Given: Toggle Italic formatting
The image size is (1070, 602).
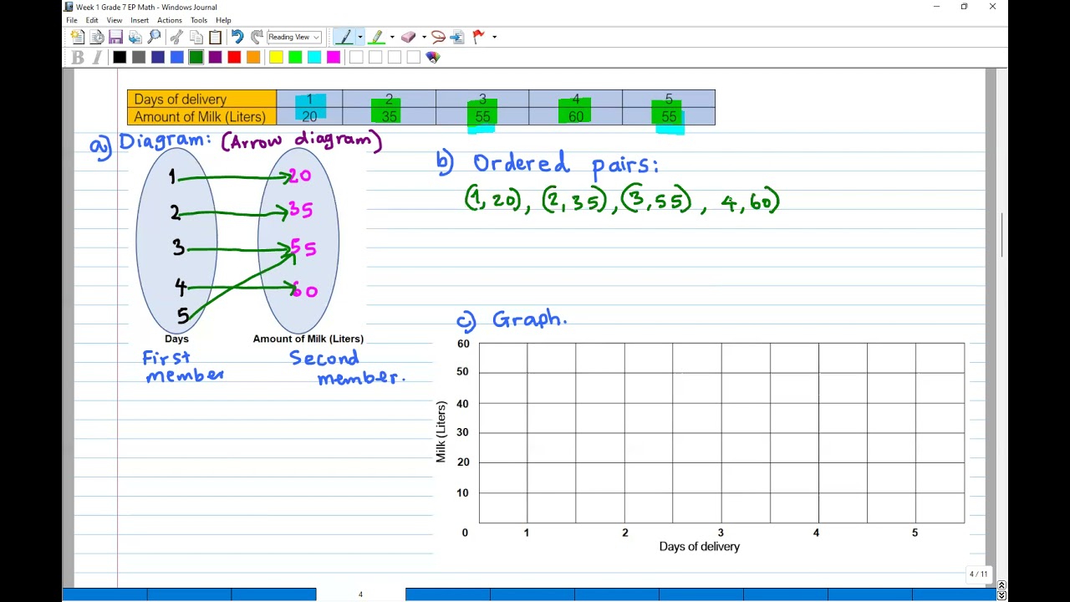Looking at the screenshot, I should (97, 57).
